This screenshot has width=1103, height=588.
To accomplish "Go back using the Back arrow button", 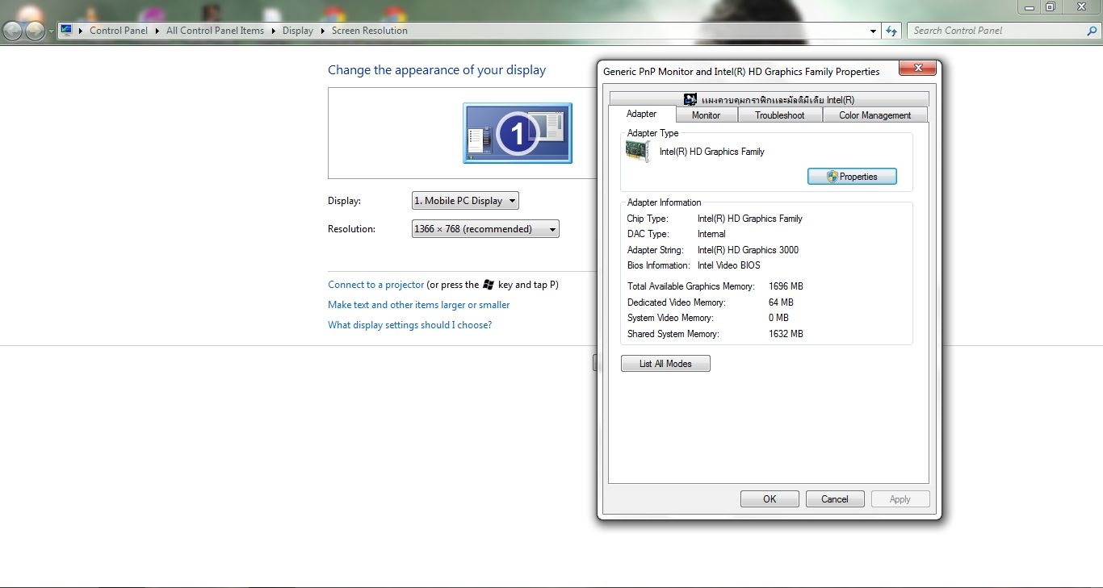I will coord(13,31).
